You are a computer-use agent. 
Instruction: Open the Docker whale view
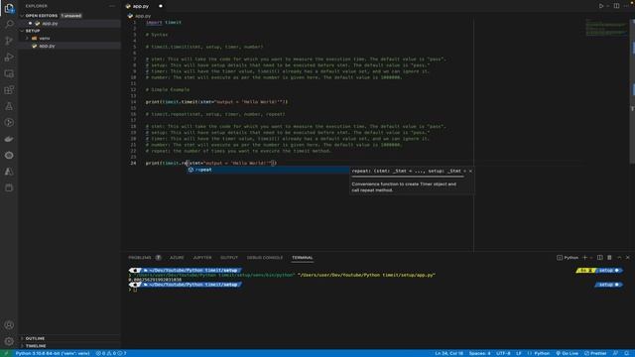[x=9, y=139]
